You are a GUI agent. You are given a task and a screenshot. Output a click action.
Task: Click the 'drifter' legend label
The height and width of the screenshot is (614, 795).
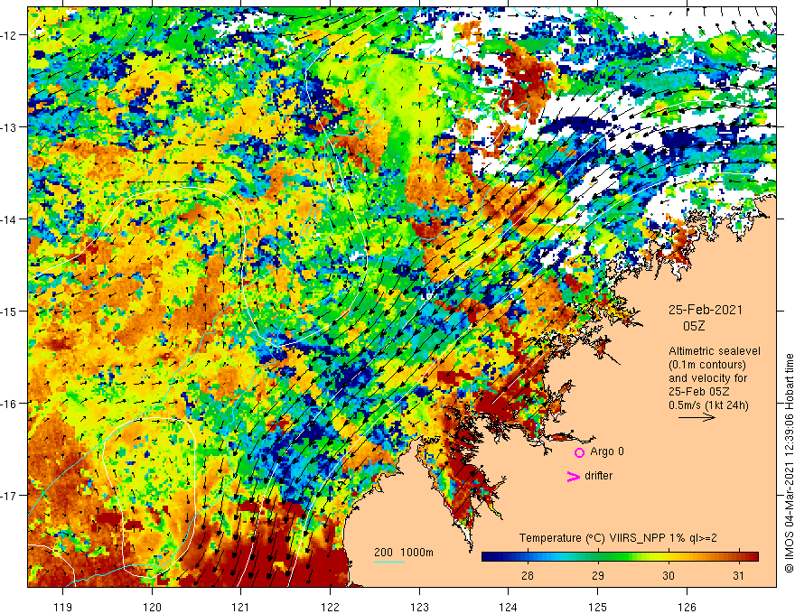click(x=598, y=476)
